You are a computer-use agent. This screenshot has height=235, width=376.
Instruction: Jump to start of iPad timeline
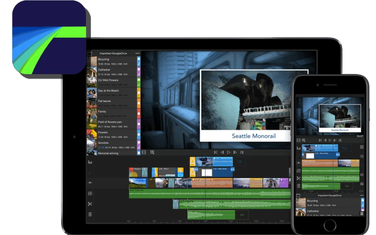click(216, 152)
